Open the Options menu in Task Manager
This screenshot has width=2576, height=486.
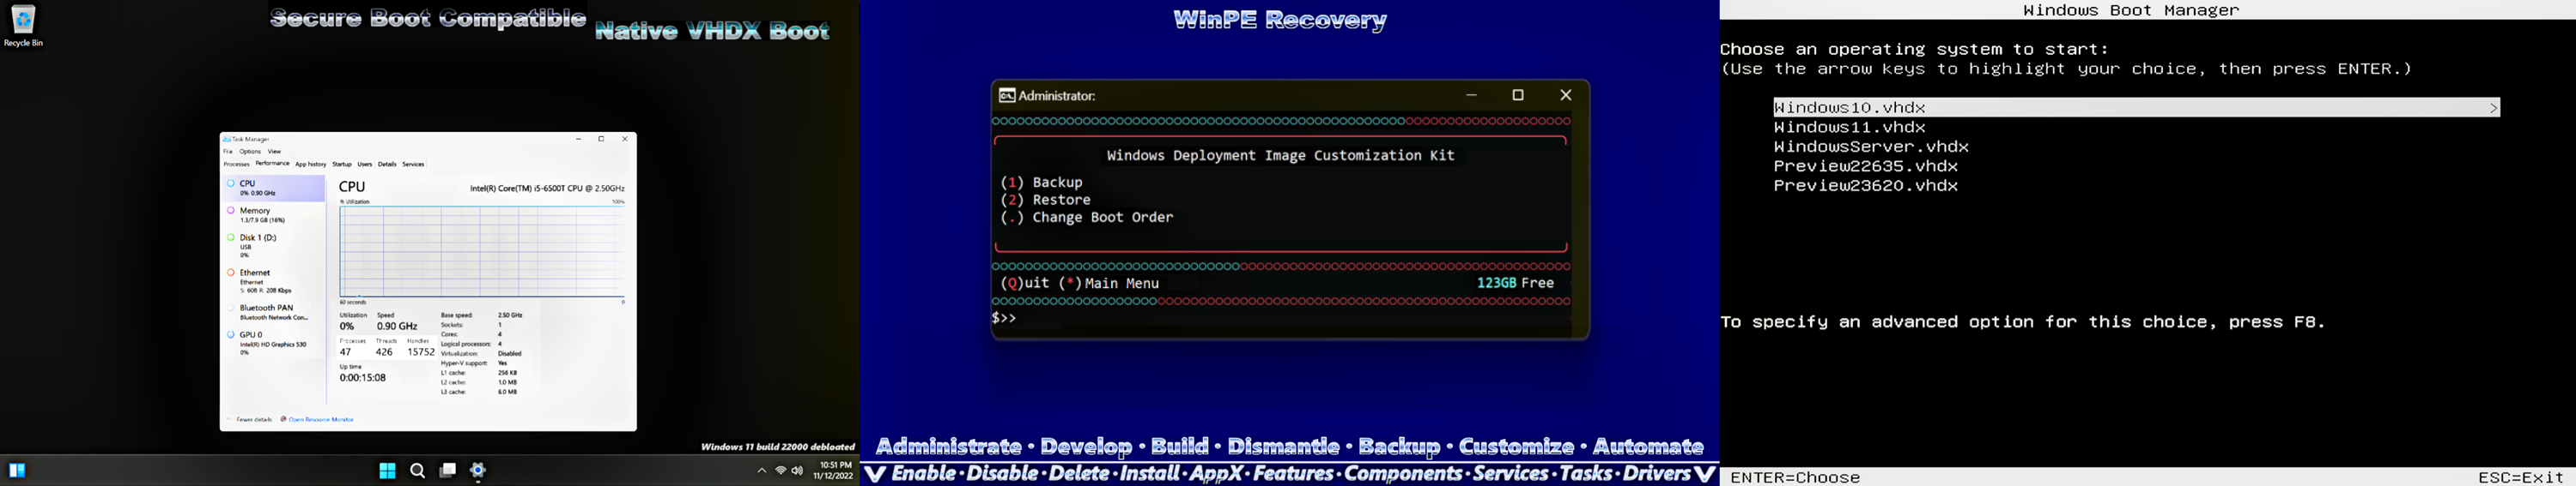point(250,152)
